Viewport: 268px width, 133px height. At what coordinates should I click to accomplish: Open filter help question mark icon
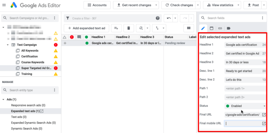click(157, 18)
